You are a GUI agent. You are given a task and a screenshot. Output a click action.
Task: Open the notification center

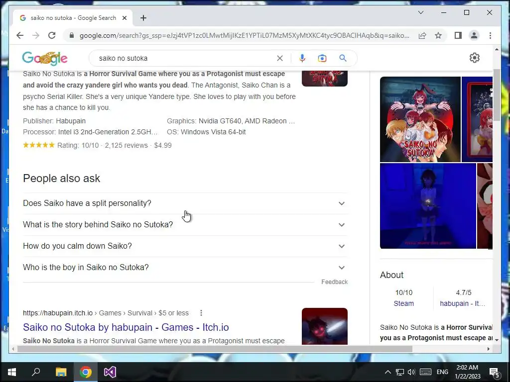click(494, 372)
